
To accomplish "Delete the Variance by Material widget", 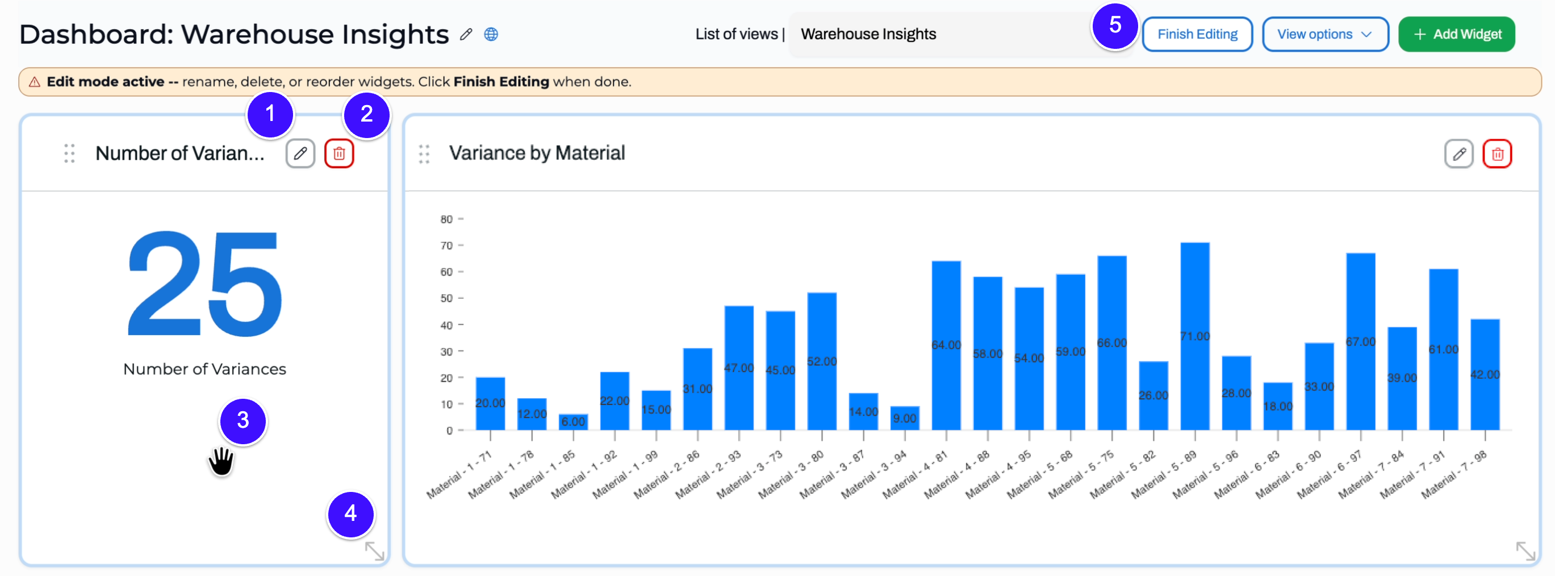I will (x=1497, y=153).
